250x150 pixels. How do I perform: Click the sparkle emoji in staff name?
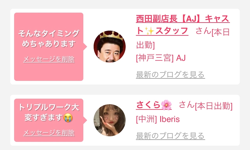(x=149, y=31)
